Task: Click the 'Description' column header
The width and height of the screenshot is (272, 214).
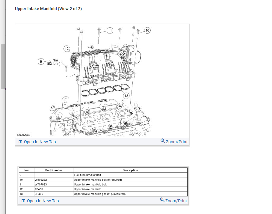Action: click(130, 170)
